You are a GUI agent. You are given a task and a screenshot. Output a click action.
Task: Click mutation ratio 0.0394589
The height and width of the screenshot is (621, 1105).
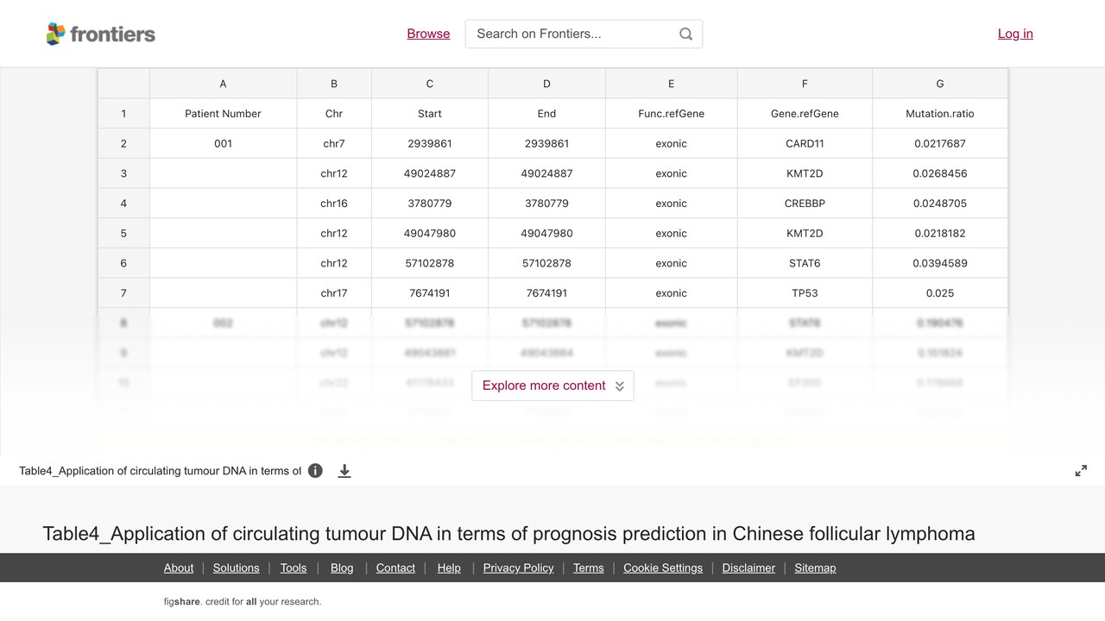tap(940, 263)
